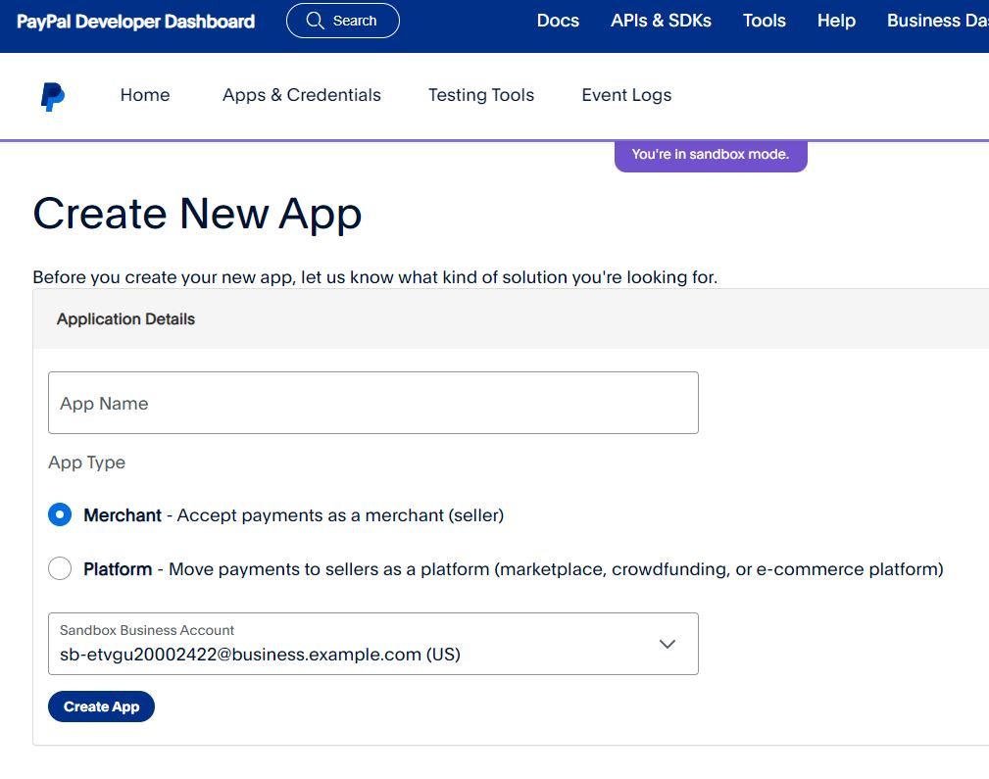This screenshot has height=779, width=989.
Task: Switch to the Home tab
Action: (145, 95)
